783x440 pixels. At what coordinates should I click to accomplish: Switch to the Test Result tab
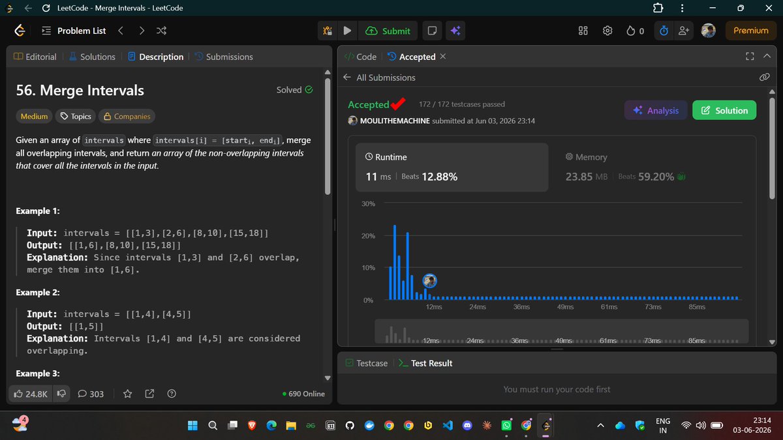(x=425, y=363)
